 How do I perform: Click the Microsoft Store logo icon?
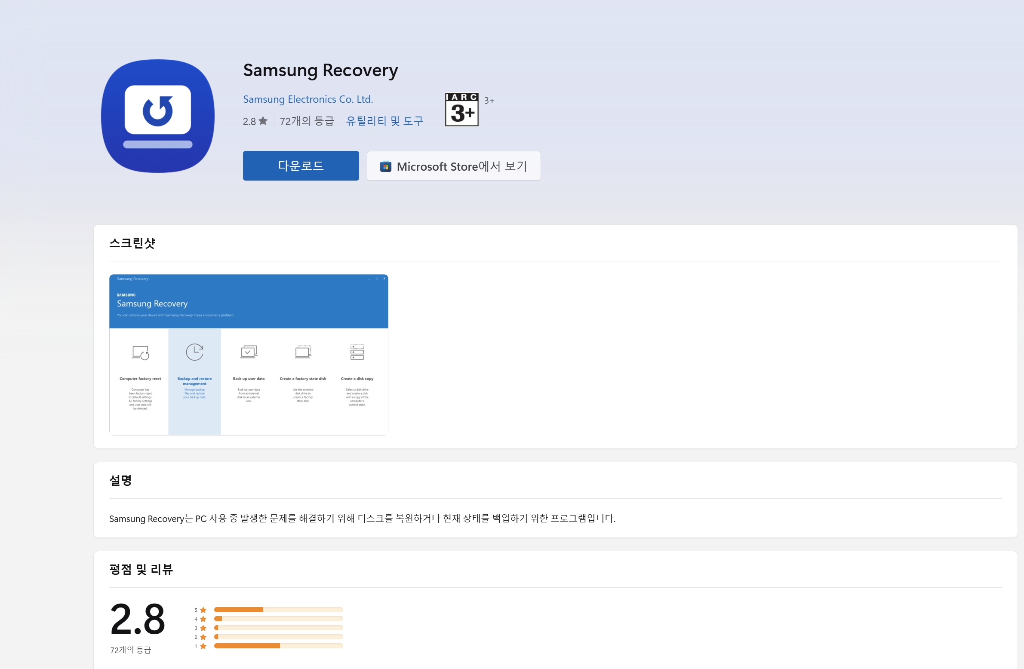pos(386,166)
